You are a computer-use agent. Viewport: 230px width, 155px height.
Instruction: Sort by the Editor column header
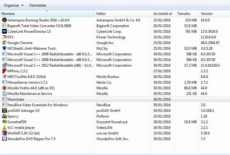click(x=123, y=13)
